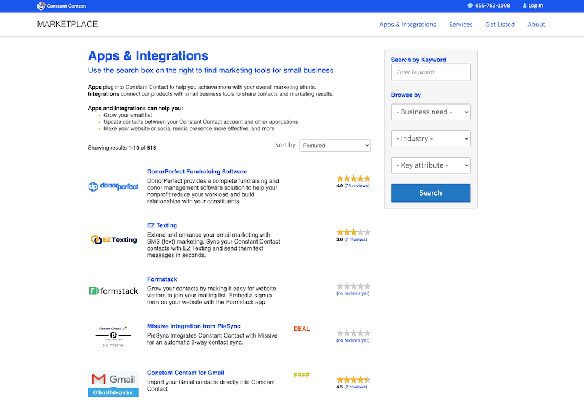
Task: Click DonorPerfect's star rating
Action: click(353, 178)
